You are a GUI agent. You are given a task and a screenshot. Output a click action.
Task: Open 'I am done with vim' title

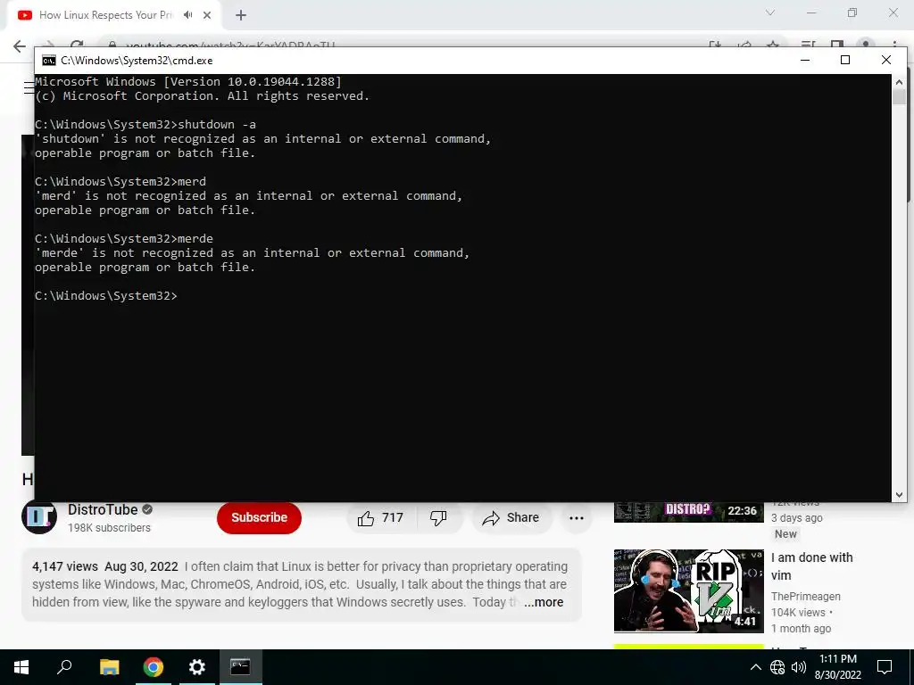(x=811, y=566)
